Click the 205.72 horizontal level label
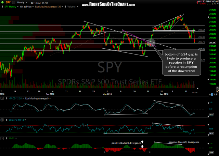Viewport: 219px width, 156px height. pyautogui.click(x=202, y=42)
